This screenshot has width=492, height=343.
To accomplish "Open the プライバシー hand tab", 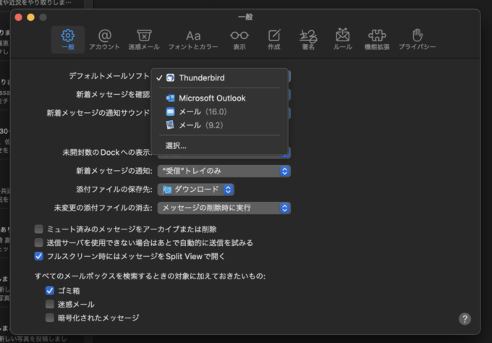I will (x=417, y=40).
